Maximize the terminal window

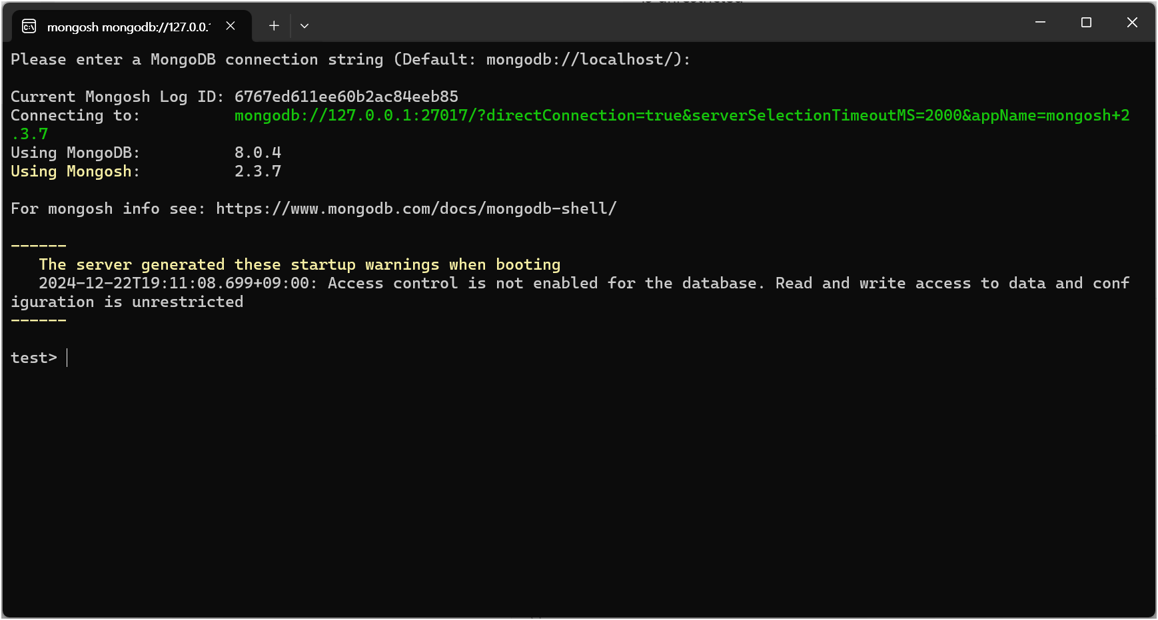(x=1086, y=22)
